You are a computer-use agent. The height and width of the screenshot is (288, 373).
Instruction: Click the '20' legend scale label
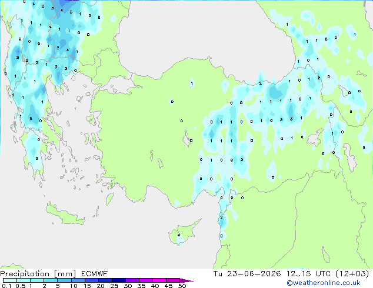tap(101, 286)
